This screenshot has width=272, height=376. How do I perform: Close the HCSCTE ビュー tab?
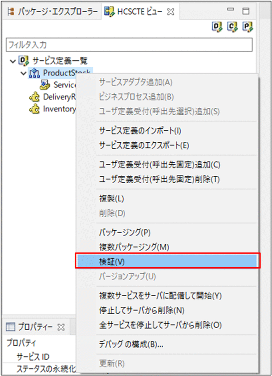coord(171,11)
